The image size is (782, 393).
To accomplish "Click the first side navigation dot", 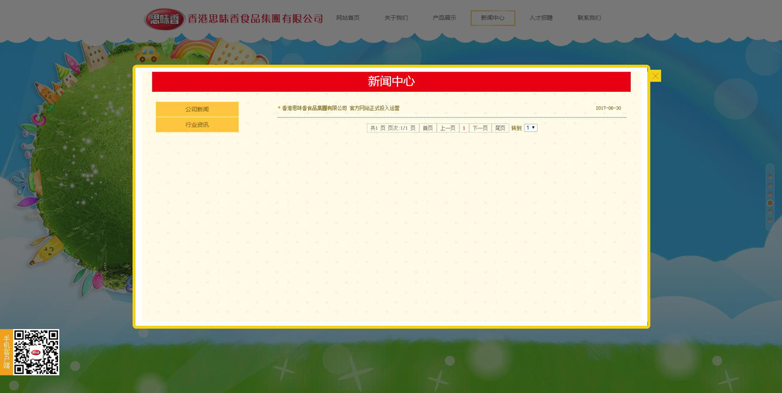I will tap(770, 176).
